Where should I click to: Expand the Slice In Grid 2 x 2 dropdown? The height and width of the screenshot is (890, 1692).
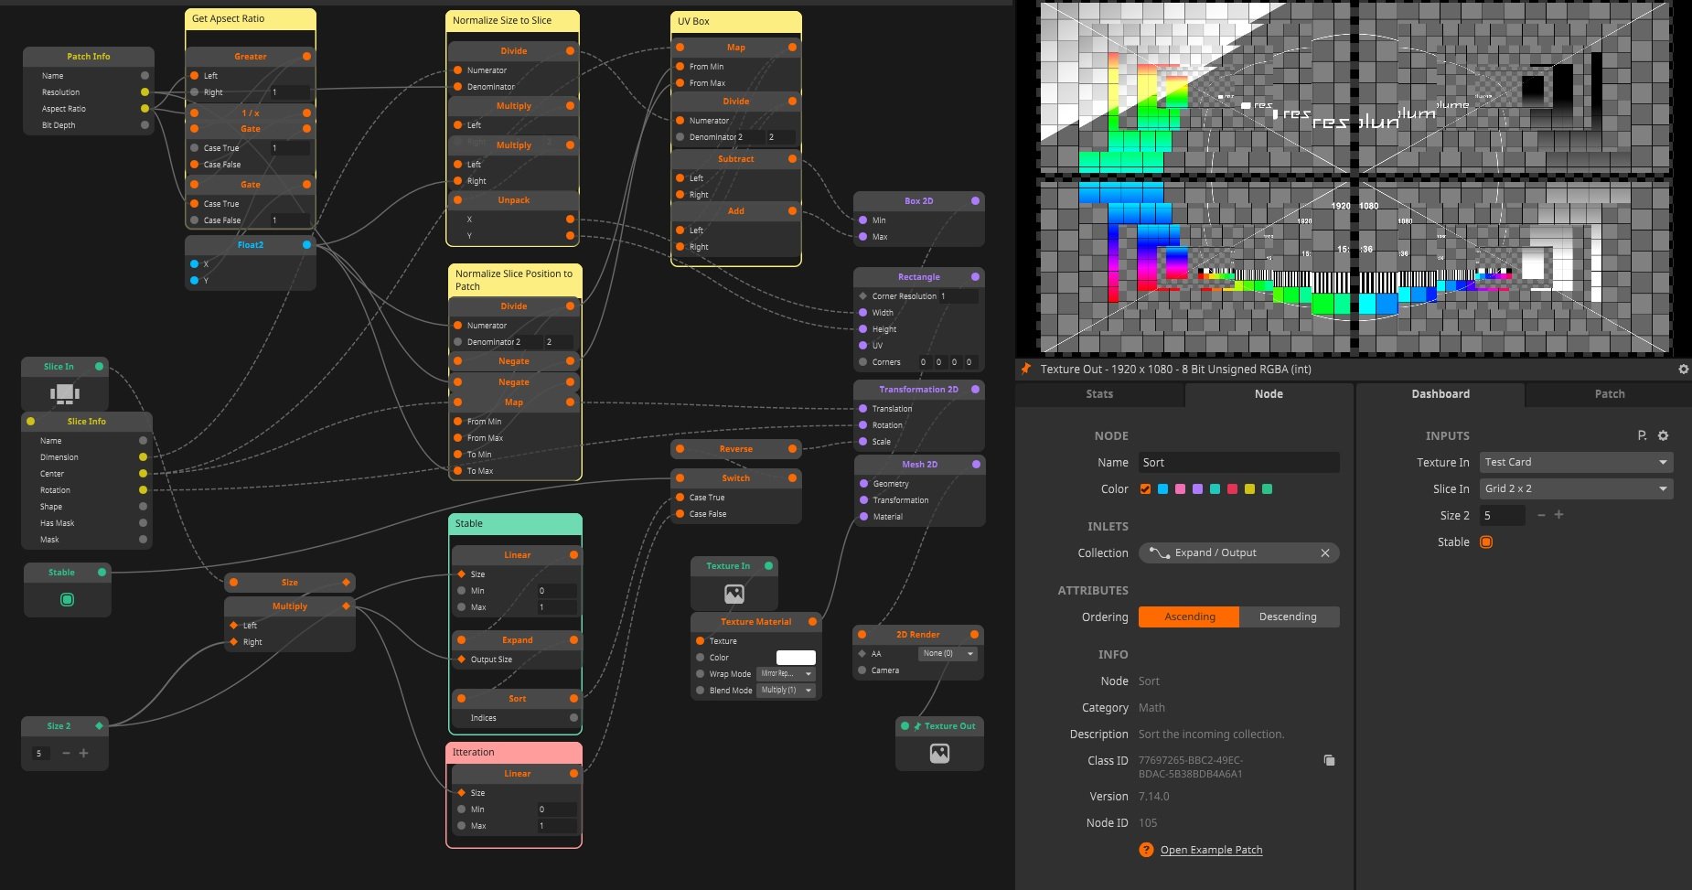pyautogui.click(x=1576, y=488)
